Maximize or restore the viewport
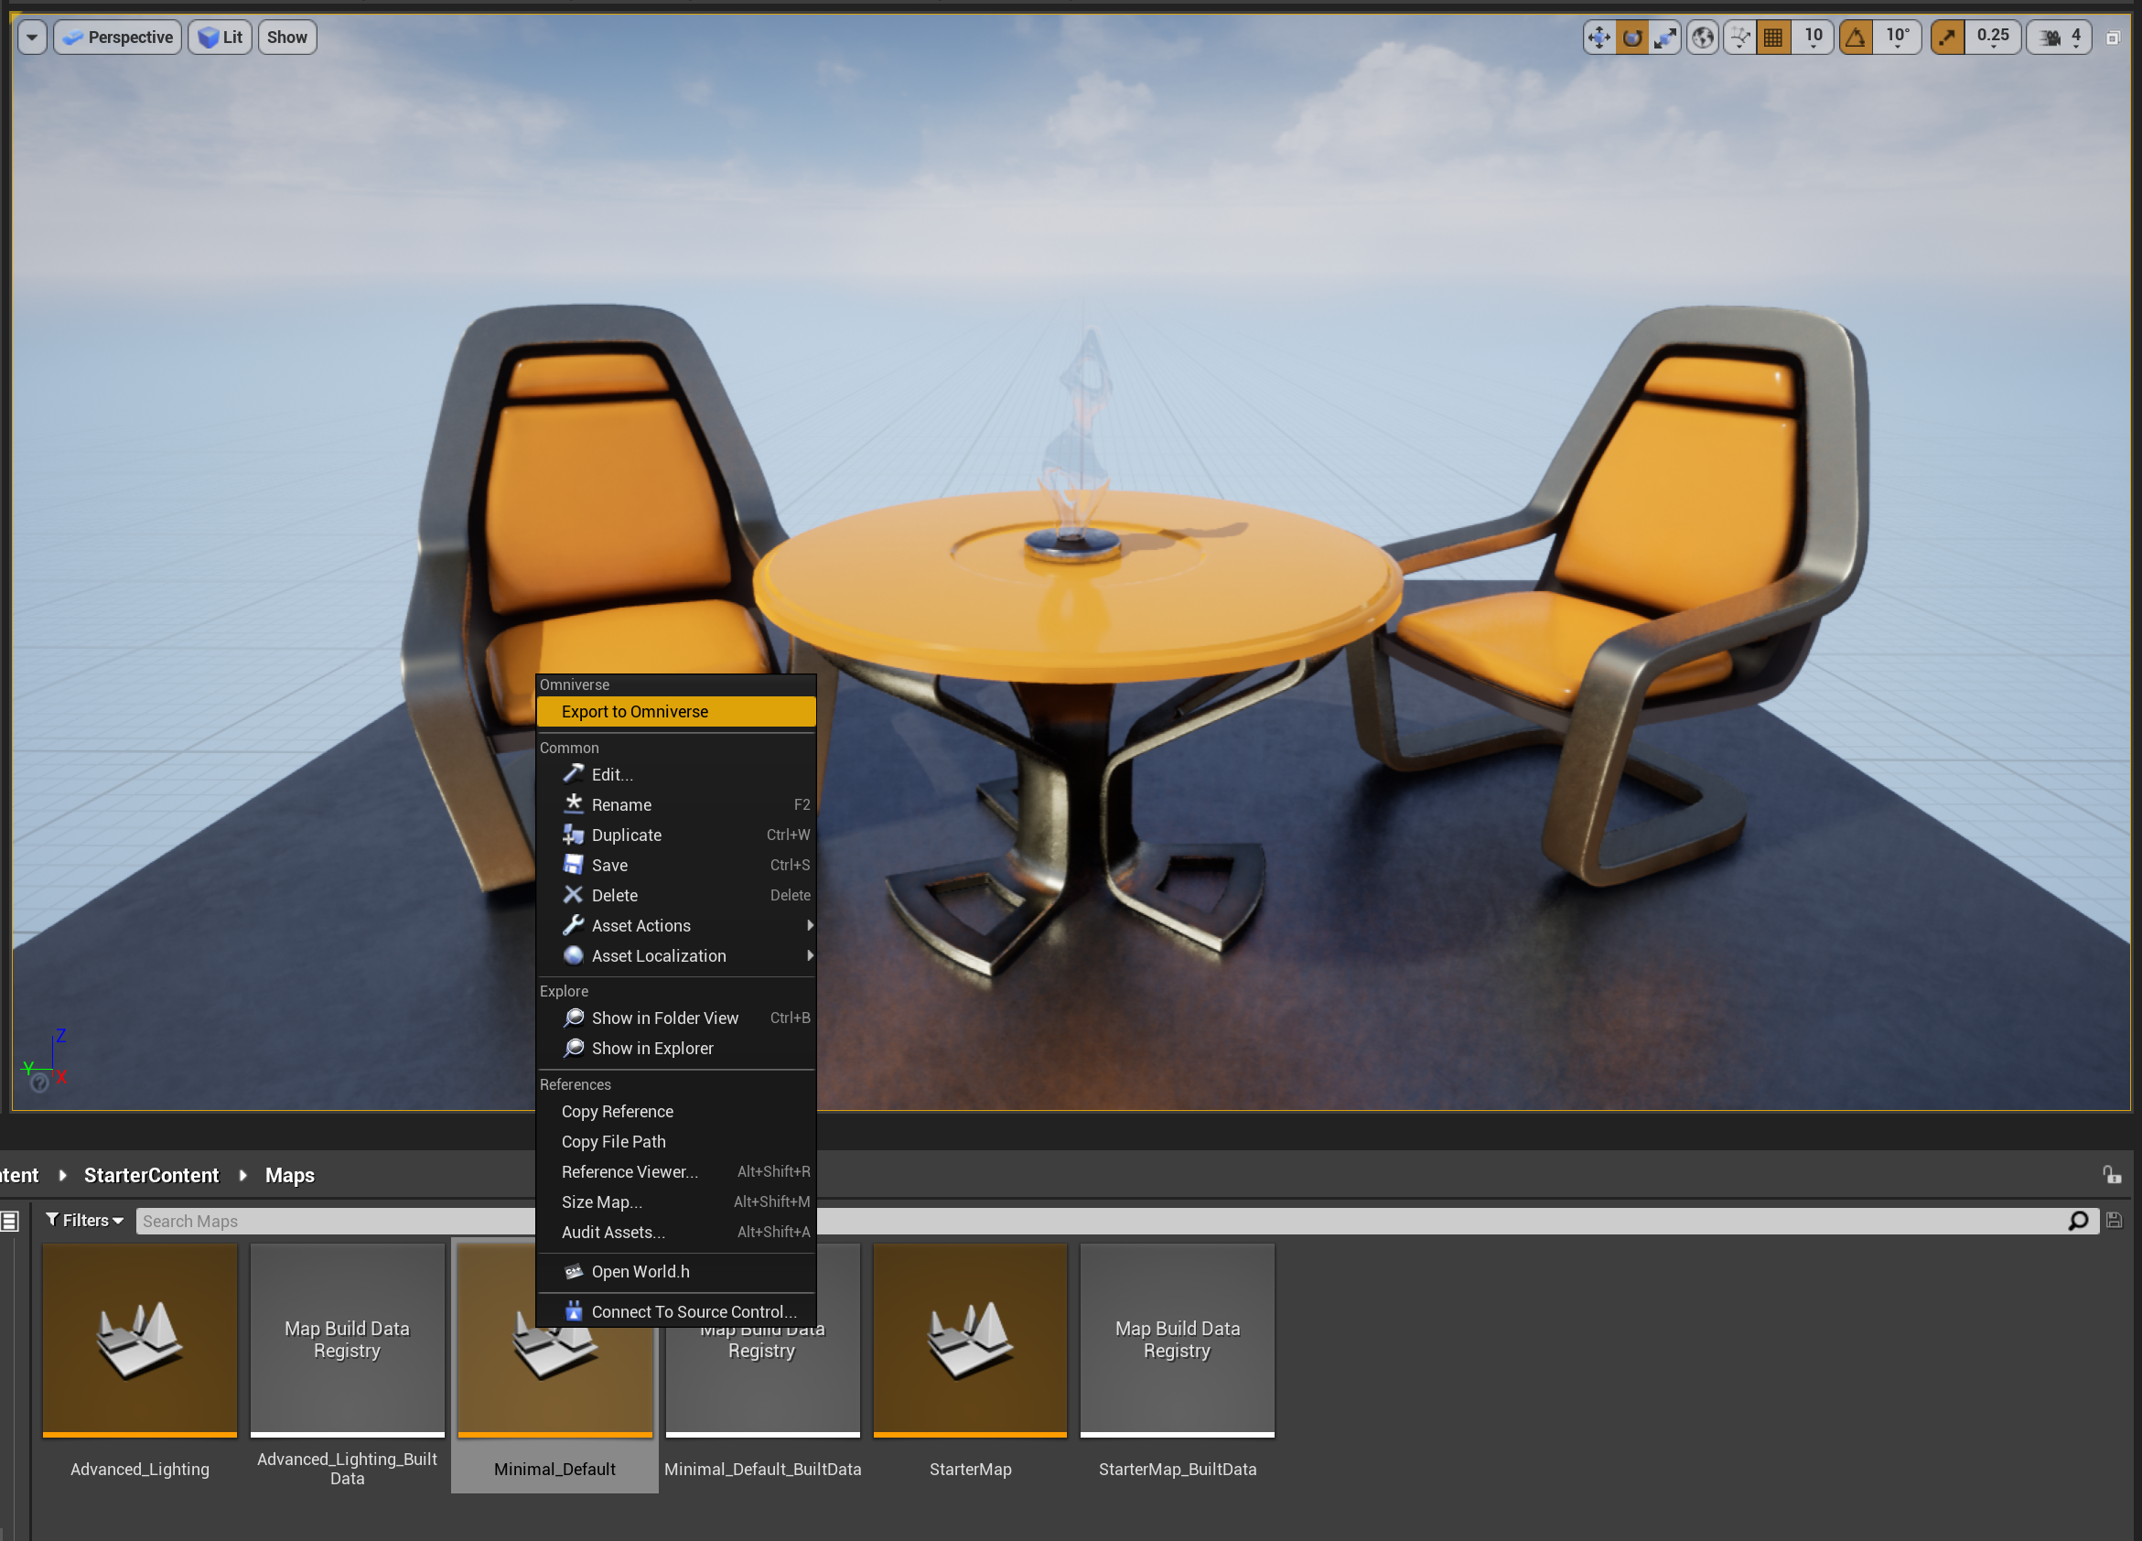Screen dimensions: 2142x1541 pyautogui.click(x=2114, y=38)
